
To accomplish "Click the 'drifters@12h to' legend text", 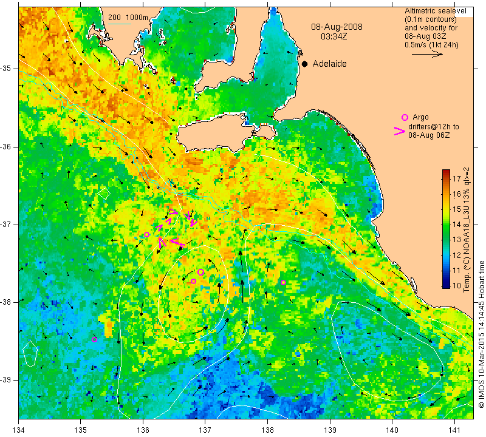I will tap(434, 127).
